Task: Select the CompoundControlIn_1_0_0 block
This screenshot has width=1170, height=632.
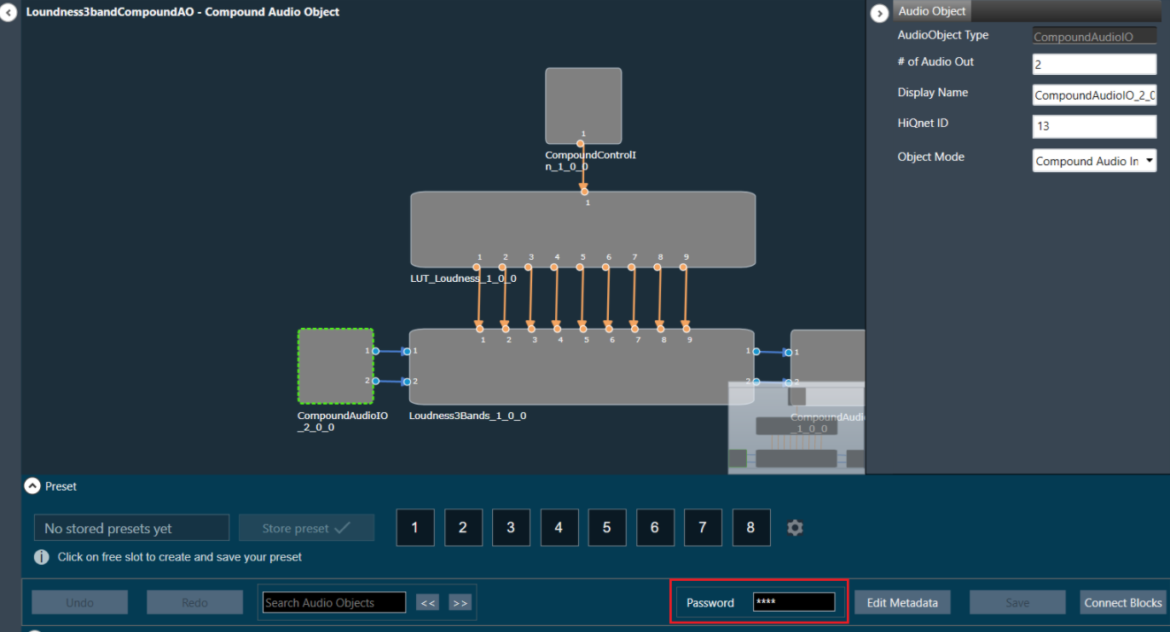Action: click(x=583, y=106)
